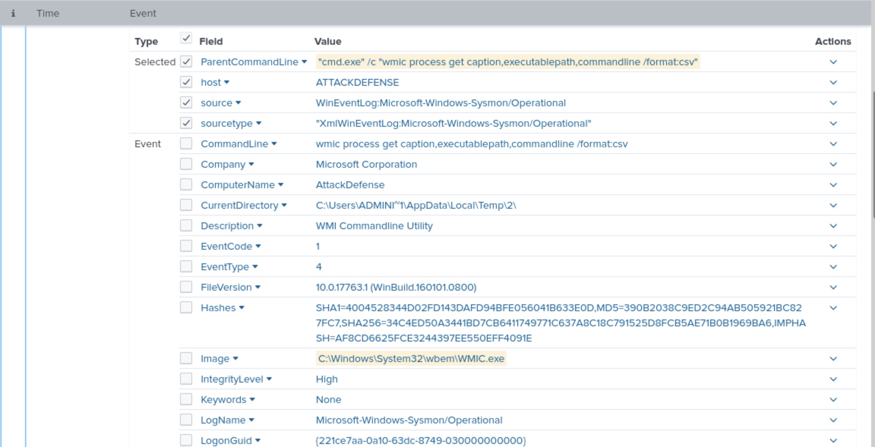
Task: Open the Description field dropdown
Action: pyautogui.click(x=259, y=226)
